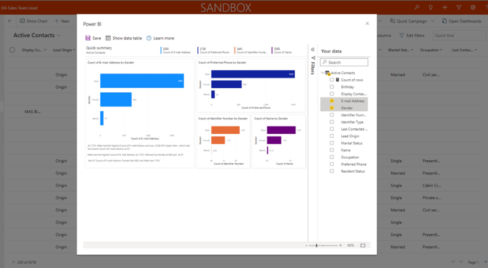
Task: Click Open Dashboards button label
Action: [x=465, y=21]
